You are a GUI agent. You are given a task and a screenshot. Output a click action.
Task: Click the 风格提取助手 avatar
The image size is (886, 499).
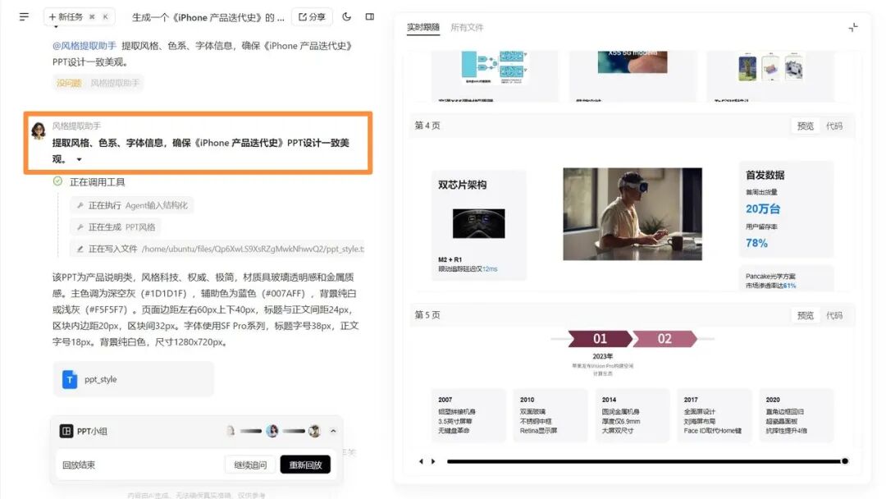39,130
